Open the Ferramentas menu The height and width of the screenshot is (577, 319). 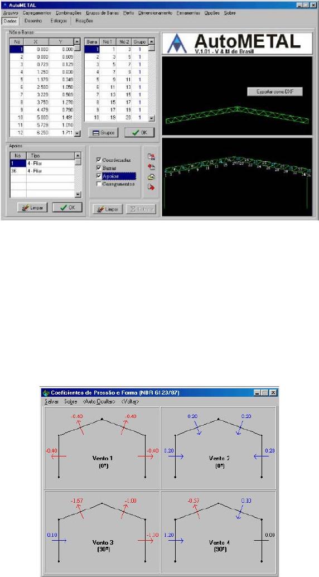click(188, 13)
